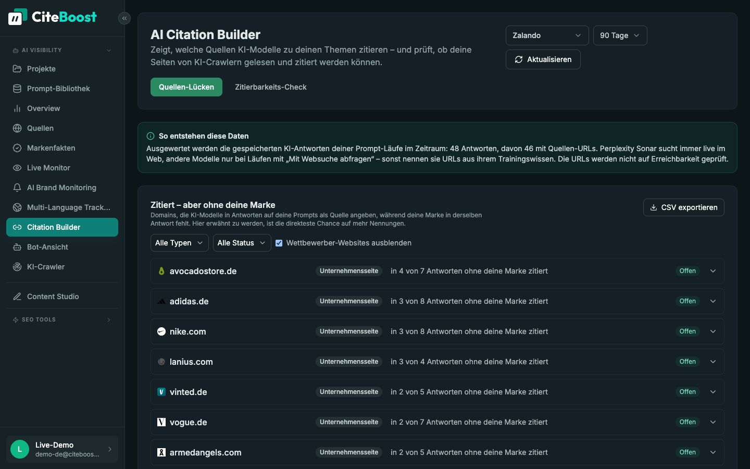Select the Quellen-Lücken tab
This screenshot has height=469, width=750.
[x=186, y=87]
